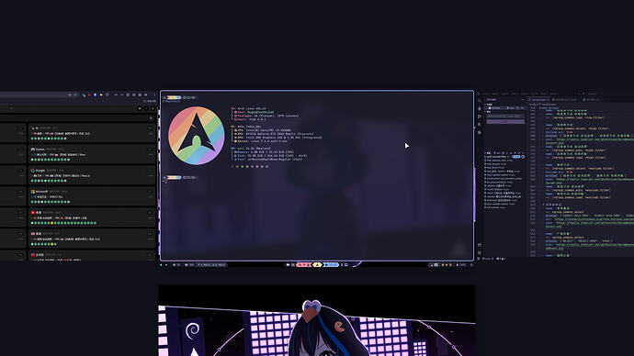Switch to the second tab in the code editor
The image size is (634, 356).
point(566,100)
